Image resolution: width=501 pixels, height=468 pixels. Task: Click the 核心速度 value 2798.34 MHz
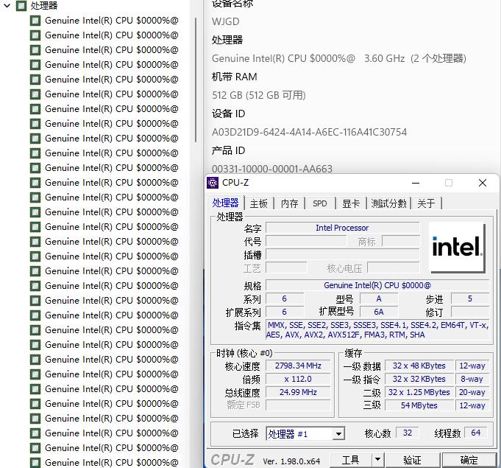click(x=298, y=366)
